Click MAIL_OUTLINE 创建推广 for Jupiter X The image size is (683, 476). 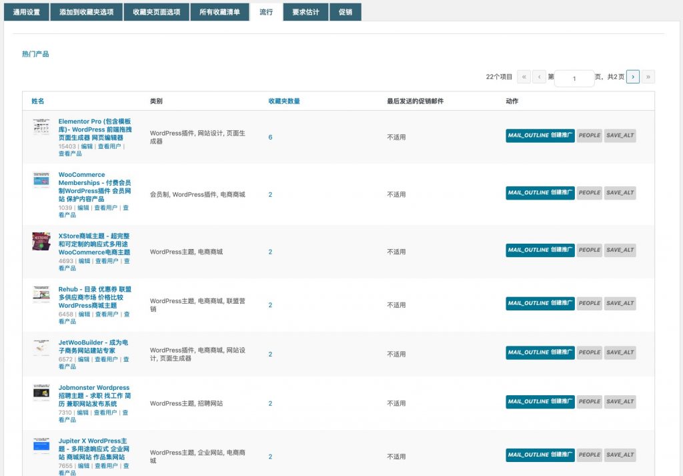pyautogui.click(x=540, y=455)
